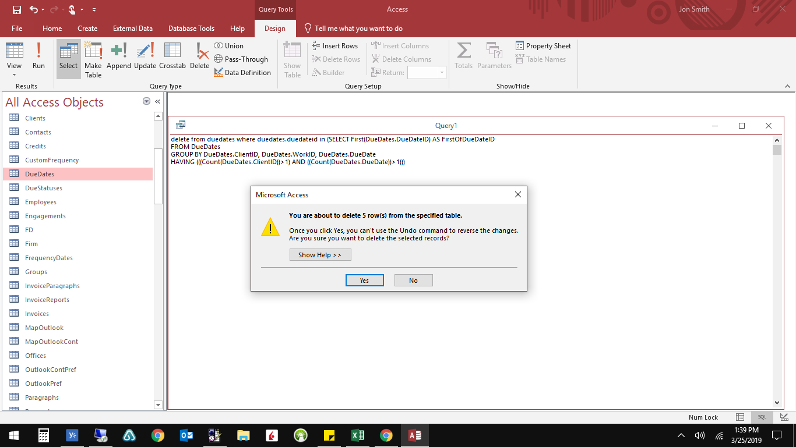Open the Return combo box
This screenshot has height=447, width=796.
(427, 73)
